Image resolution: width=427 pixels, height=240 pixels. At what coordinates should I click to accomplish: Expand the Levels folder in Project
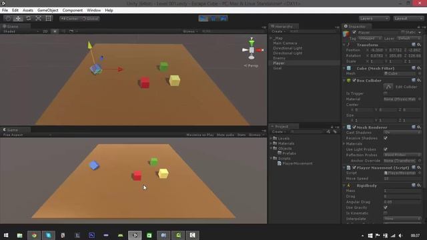pos(271,138)
